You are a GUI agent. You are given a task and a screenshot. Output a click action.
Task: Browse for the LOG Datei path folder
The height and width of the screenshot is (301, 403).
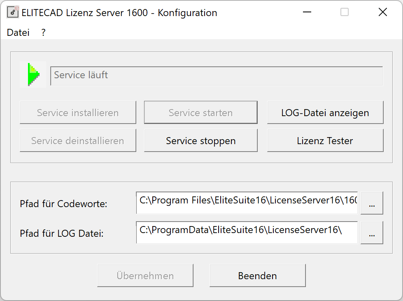tap(372, 233)
